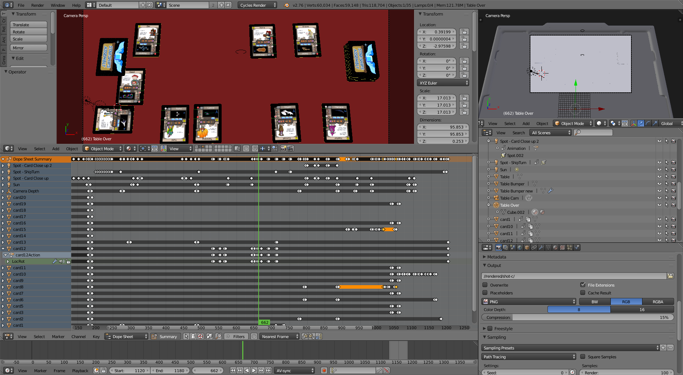Lock the X location in Transform panel
The height and width of the screenshot is (375, 683).
click(x=464, y=32)
